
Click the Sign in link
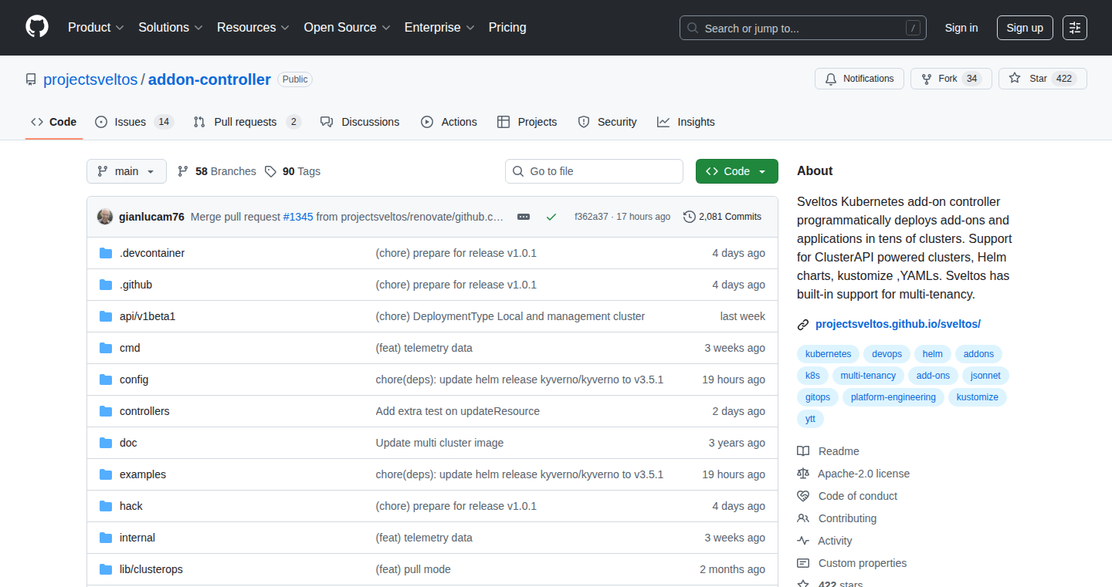click(961, 28)
